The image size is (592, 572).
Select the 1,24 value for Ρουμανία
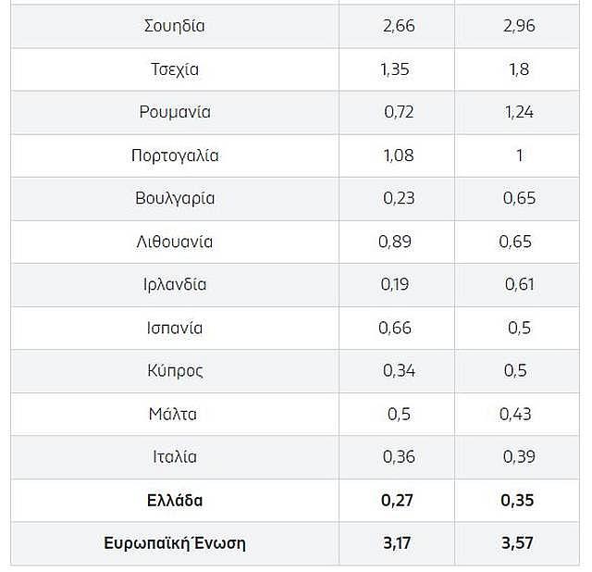(519, 112)
